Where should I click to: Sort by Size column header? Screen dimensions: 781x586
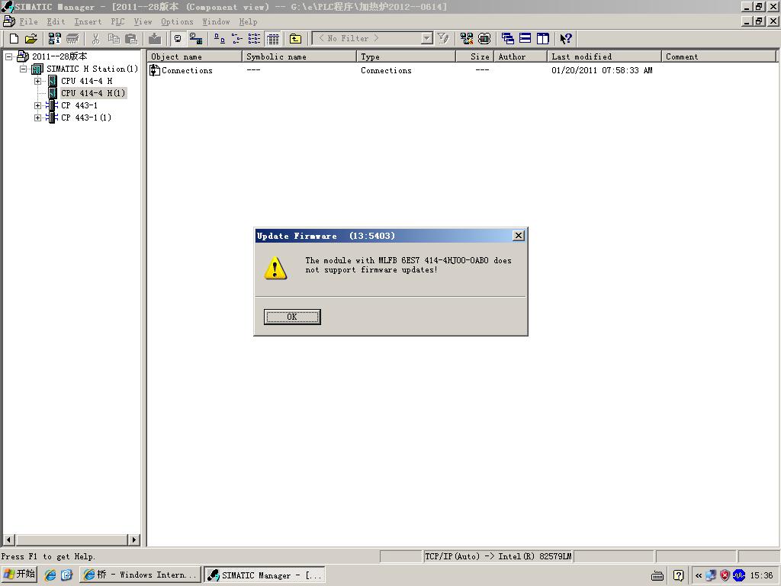point(475,56)
